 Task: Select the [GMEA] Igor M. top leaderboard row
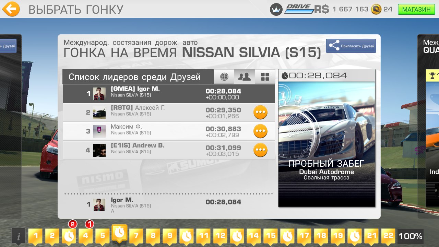pos(169,94)
